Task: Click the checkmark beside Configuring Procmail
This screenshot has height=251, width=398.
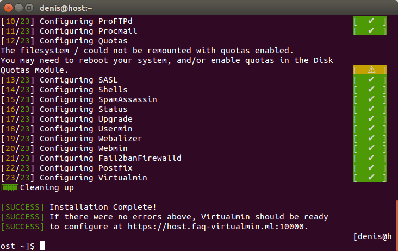Action: pos(371,30)
